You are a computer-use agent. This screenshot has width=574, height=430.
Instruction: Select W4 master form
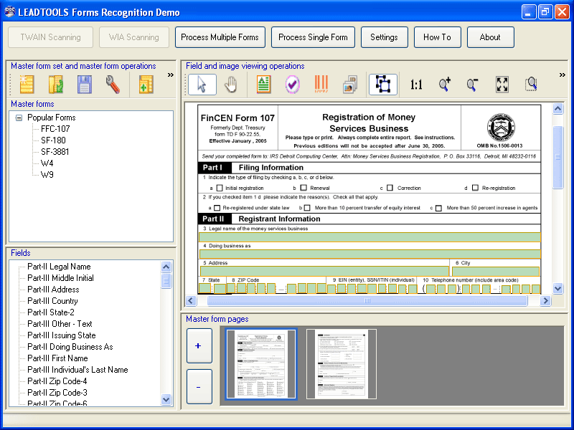point(47,163)
